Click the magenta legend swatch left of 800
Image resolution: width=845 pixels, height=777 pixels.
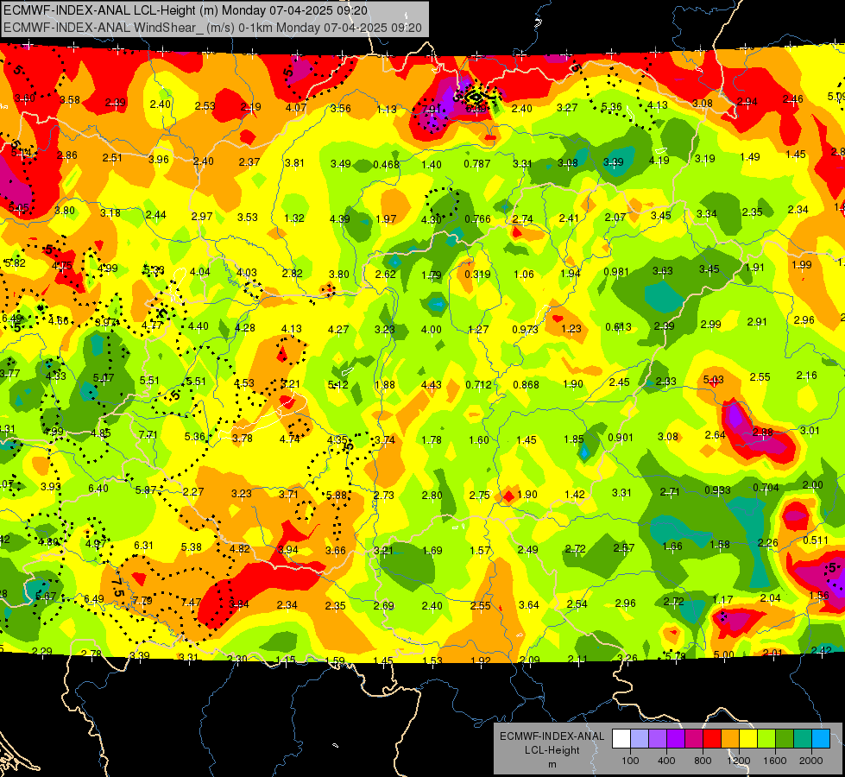click(694, 739)
